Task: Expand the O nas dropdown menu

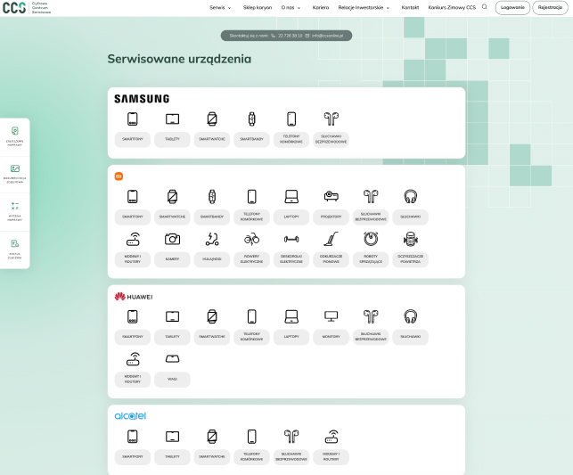Action: click(x=291, y=7)
